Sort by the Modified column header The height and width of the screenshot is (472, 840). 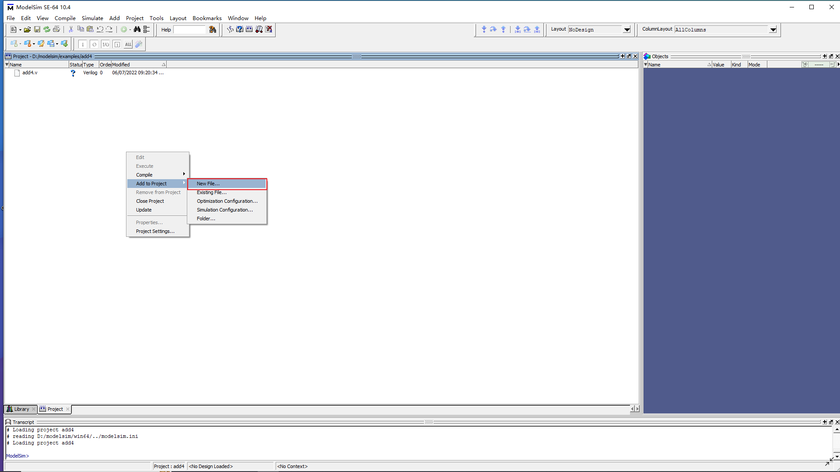tap(138, 65)
